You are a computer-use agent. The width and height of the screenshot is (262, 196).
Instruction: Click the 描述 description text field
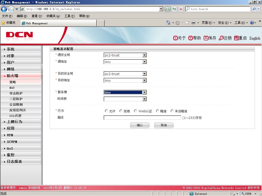click(x=142, y=118)
